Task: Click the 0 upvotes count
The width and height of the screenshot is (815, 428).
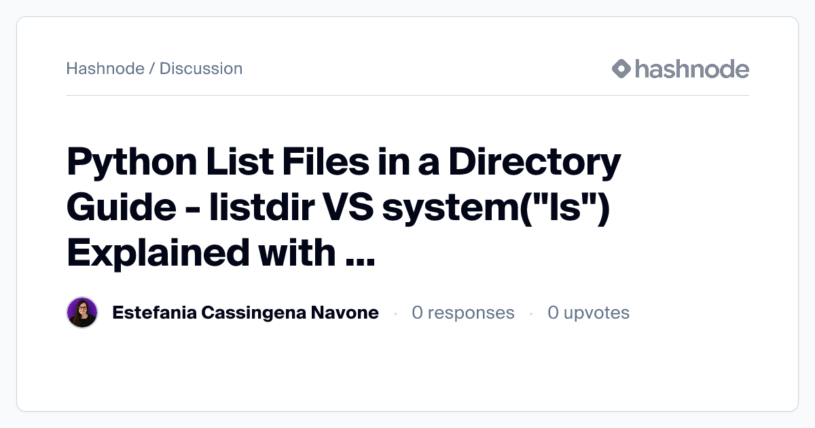Action: point(589,313)
